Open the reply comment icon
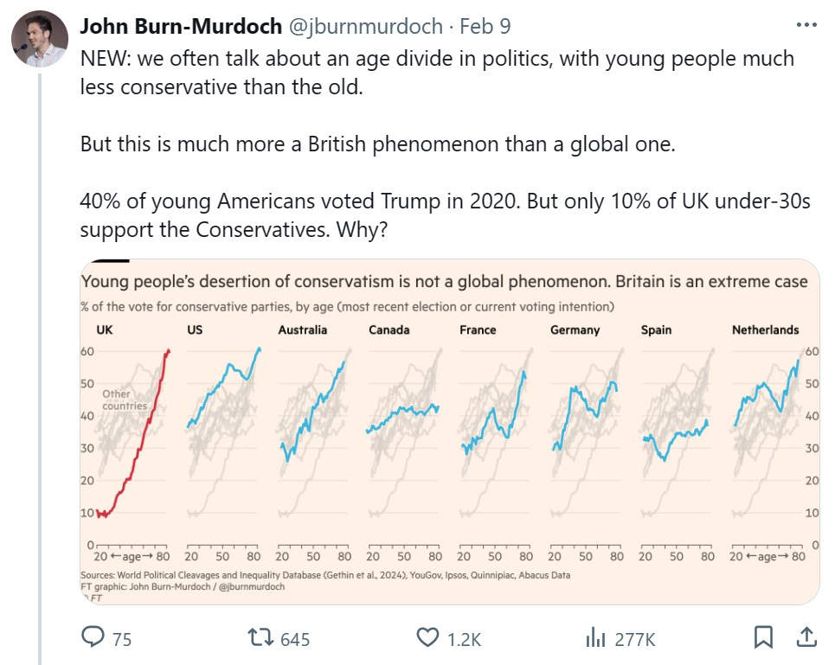Screen dimensions: 835x665 (x=93, y=636)
